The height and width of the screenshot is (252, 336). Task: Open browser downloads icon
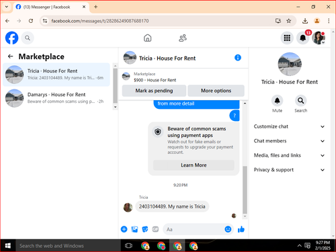coord(305,21)
